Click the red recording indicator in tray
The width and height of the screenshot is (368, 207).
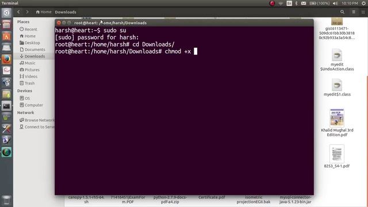[x=272, y=3]
